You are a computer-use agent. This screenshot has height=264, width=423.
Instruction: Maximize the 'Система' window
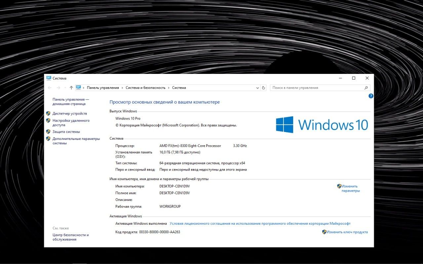354,78
